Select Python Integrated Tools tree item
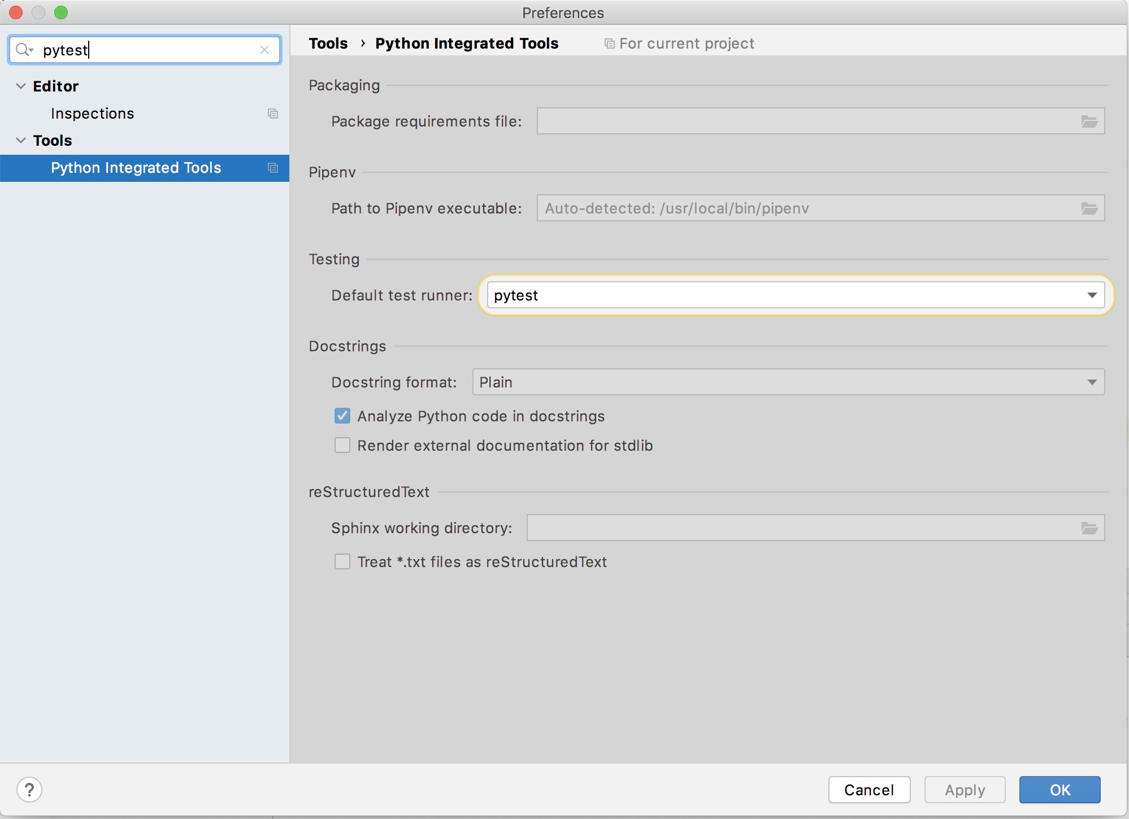1129x819 pixels. tap(136, 168)
